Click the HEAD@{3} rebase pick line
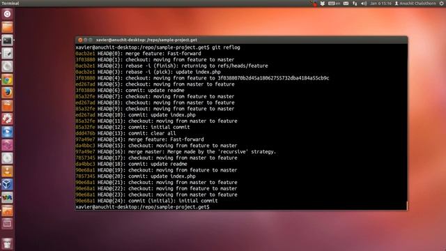The height and width of the screenshot is (251, 446). point(148,72)
